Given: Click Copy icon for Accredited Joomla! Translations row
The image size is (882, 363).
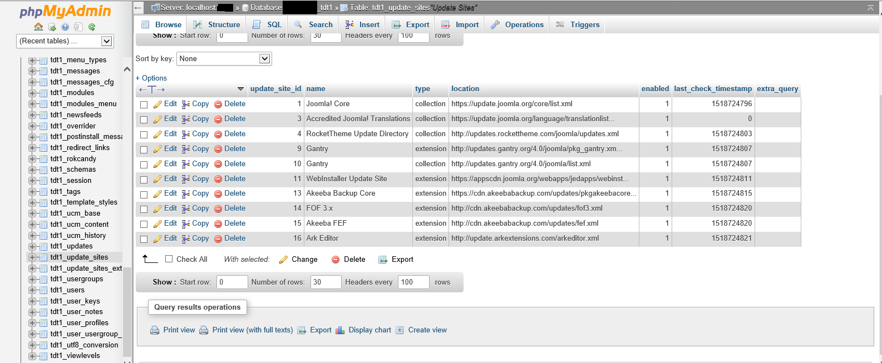Looking at the screenshot, I should point(186,119).
